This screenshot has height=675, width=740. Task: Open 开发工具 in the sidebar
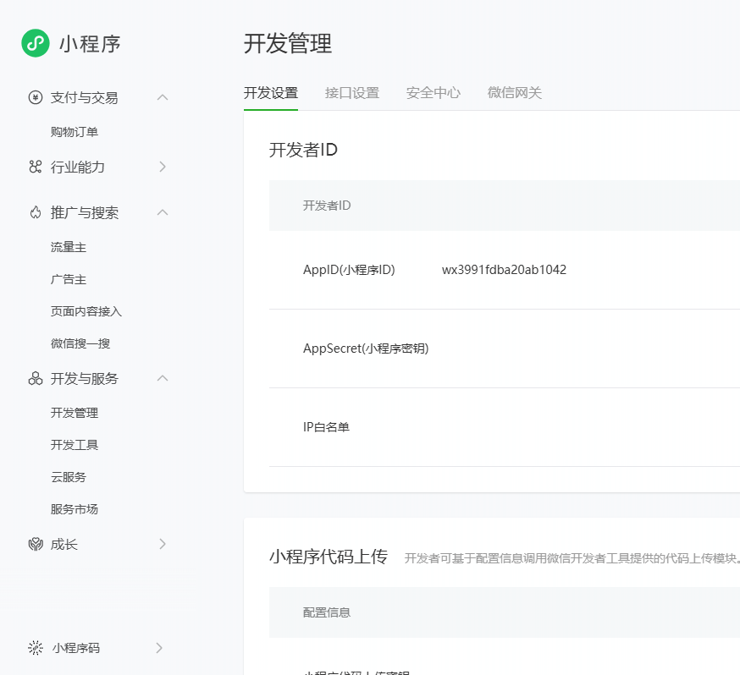pos(75,445)
